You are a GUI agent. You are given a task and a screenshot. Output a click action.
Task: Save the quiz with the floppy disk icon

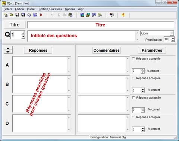[17, 15]
